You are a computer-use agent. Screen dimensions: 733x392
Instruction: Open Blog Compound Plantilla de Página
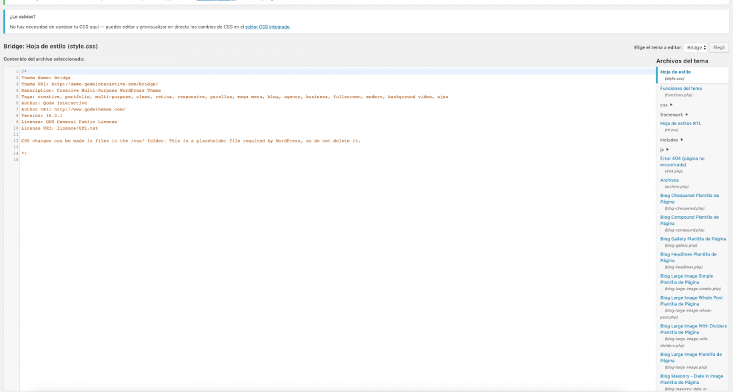click(690, 220)
